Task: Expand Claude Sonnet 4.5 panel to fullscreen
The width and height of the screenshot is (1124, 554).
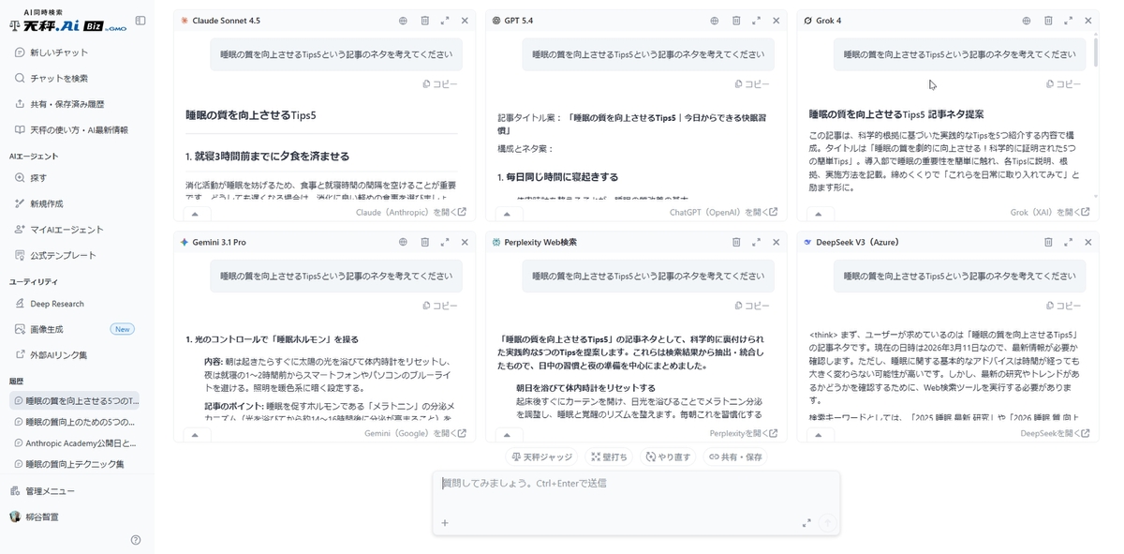Action: [x=445, y=21]
